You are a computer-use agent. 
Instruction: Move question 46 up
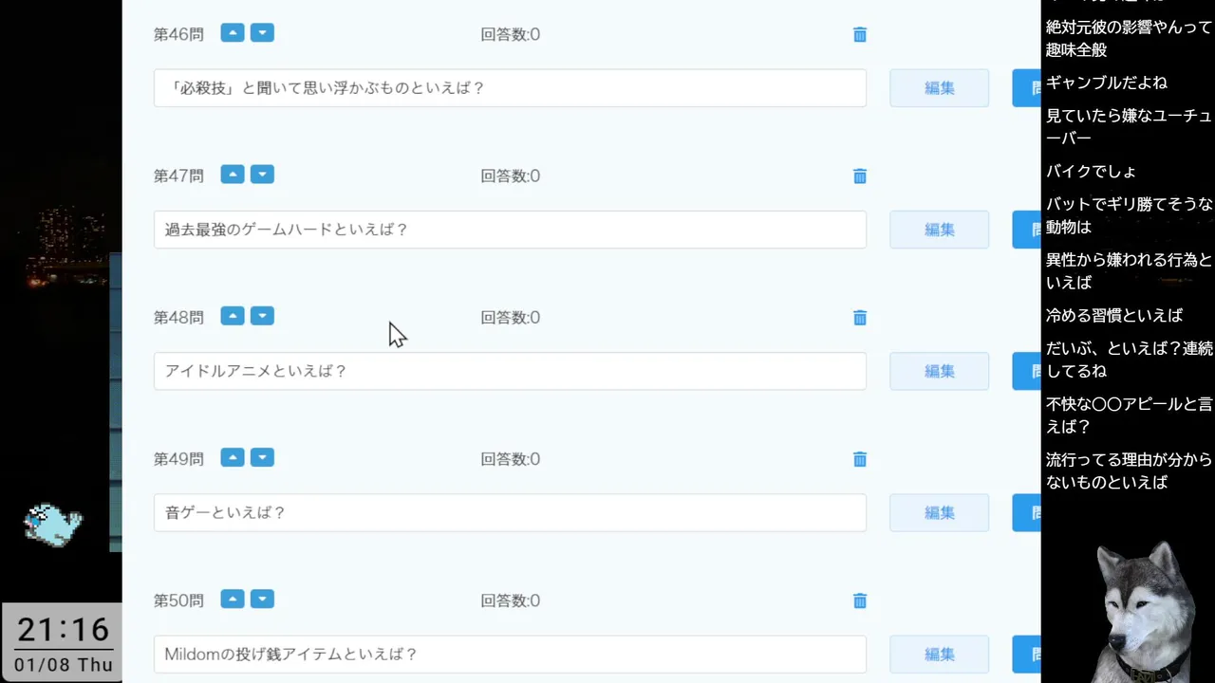[233, 33]
